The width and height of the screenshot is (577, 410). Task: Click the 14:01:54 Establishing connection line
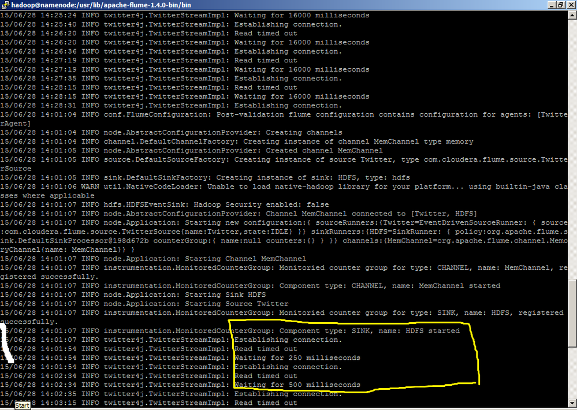(171, 367)
